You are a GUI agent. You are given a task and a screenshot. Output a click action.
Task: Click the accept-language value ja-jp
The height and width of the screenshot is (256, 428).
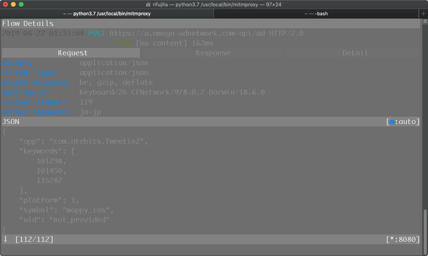[91, 112]
